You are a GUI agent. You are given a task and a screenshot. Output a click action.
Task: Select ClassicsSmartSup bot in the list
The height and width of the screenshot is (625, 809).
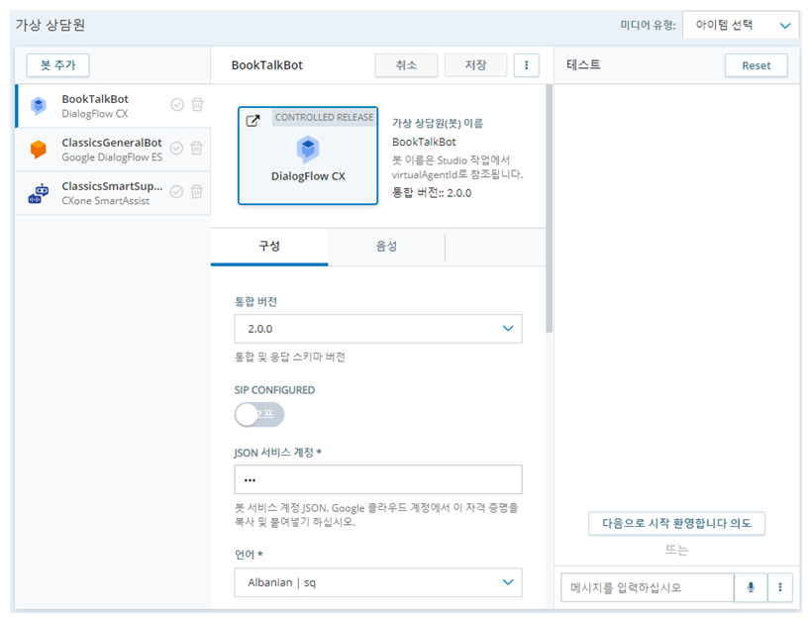[113, 193]
